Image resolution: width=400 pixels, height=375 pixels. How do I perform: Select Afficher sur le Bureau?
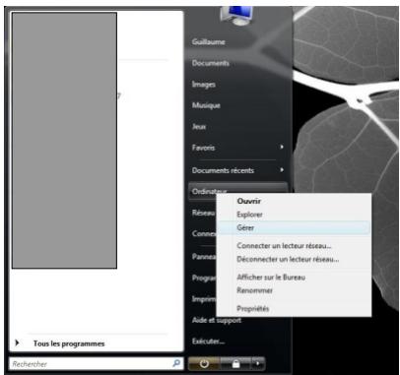271,278
